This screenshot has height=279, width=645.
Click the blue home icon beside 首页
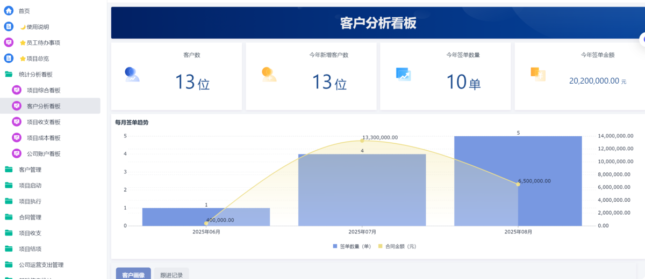pos(9,11)
